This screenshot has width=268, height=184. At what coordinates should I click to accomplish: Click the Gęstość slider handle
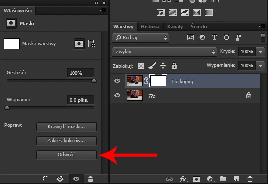(94, 80)
